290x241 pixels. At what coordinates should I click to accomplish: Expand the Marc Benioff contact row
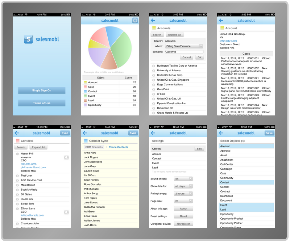point(17,185)
